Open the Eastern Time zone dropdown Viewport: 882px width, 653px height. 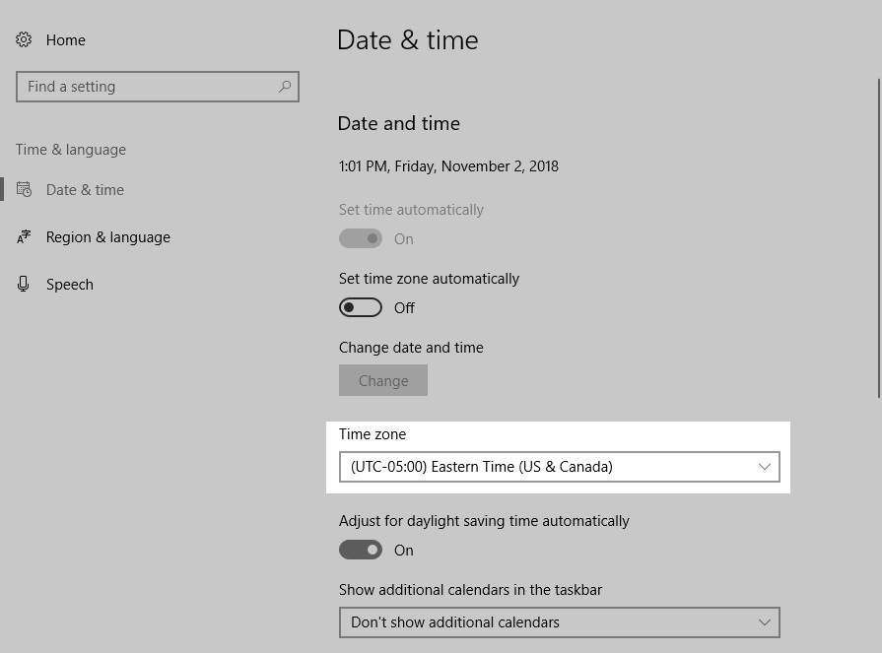[x=558, y=467]
